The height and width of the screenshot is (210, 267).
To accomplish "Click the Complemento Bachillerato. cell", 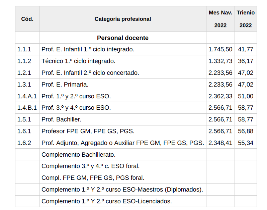I will tap(78, 155).
